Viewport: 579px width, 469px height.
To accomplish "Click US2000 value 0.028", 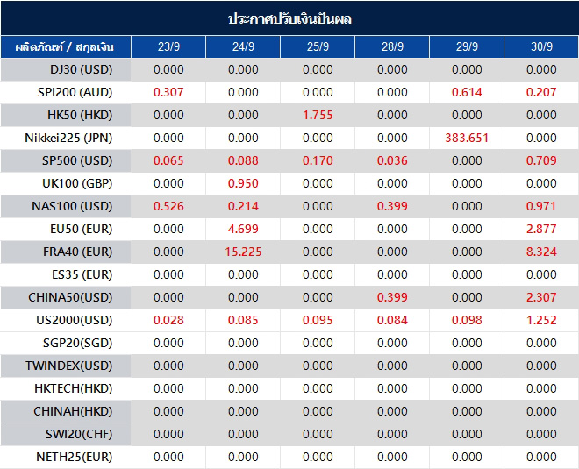I will tap(168, 320).
